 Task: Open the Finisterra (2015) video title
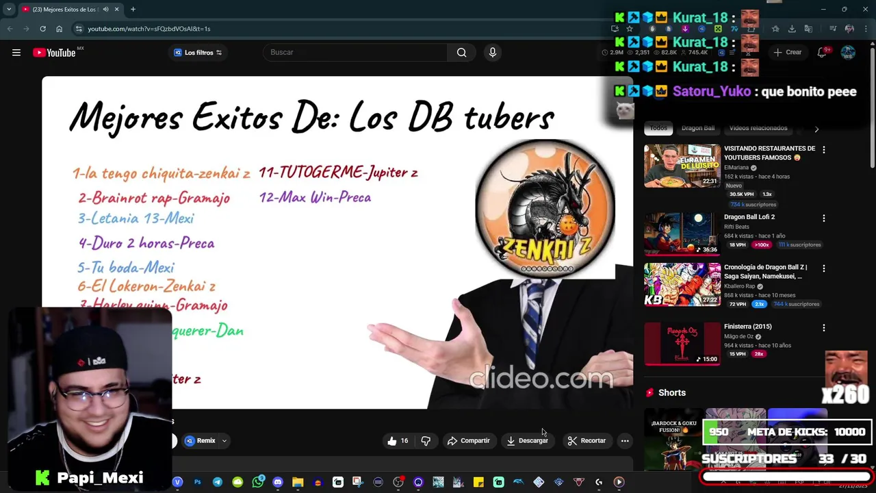point(747,327)
